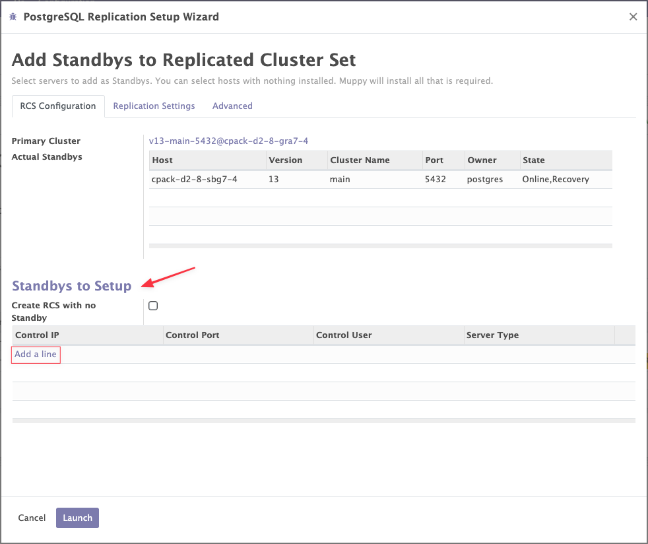Image resolution: width=648 pixels, height=544 pixels.
Task: Click Add a line link
Action: pos(36,355)
